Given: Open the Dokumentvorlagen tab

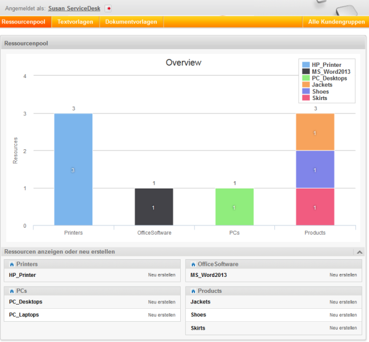Looking at the screenshot, I should 131,22.
